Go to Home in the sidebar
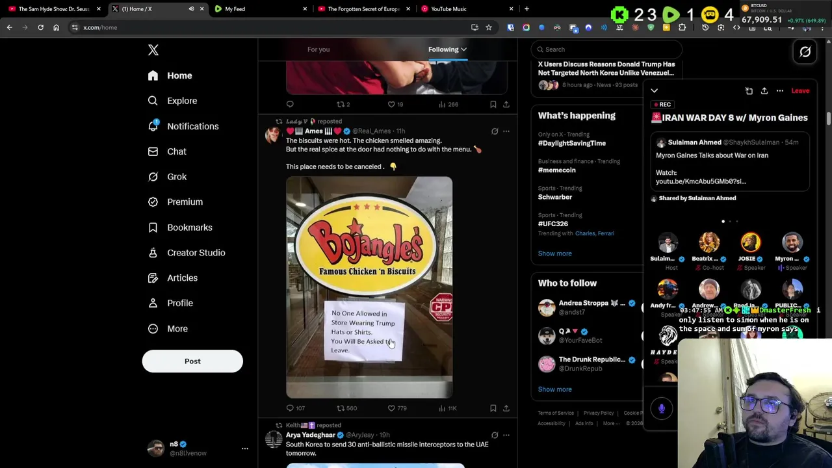This screenshot has height=468, width=832. (170, 75)
